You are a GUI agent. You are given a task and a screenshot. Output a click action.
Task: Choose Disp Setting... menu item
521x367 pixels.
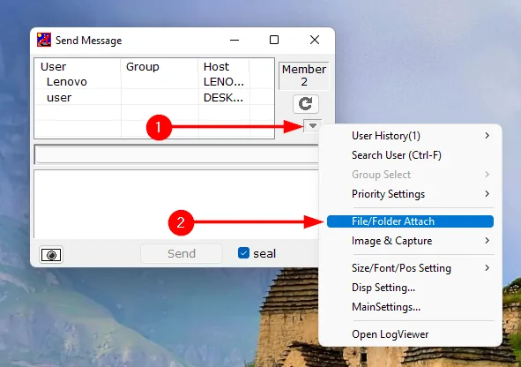(x=410, y=288)
